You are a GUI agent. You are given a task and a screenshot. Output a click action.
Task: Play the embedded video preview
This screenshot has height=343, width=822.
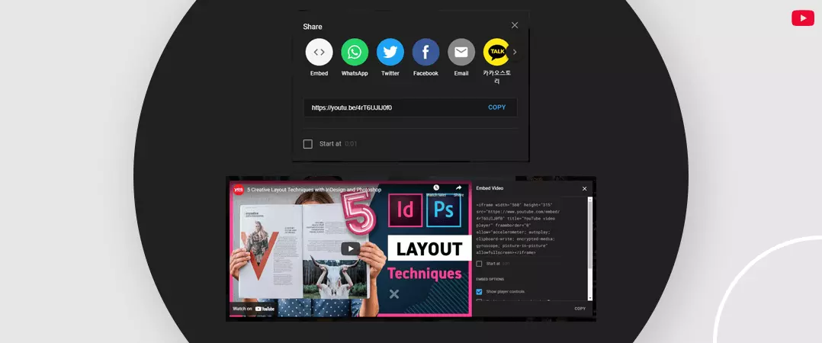[351, 248]
